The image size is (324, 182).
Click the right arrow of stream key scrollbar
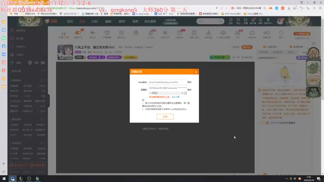183,93
